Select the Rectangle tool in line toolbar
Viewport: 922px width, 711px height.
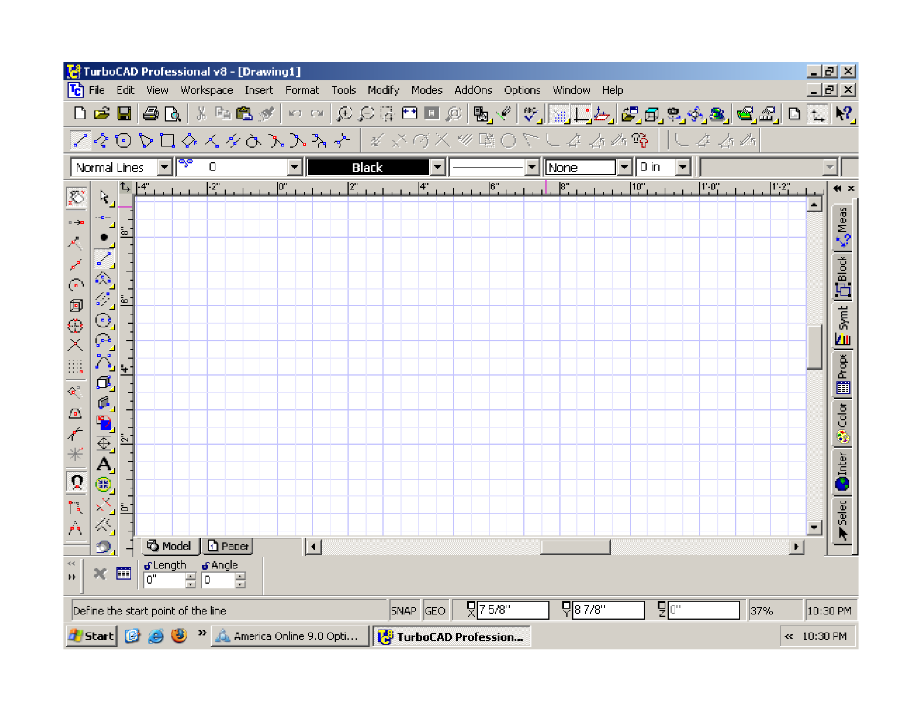168,140
